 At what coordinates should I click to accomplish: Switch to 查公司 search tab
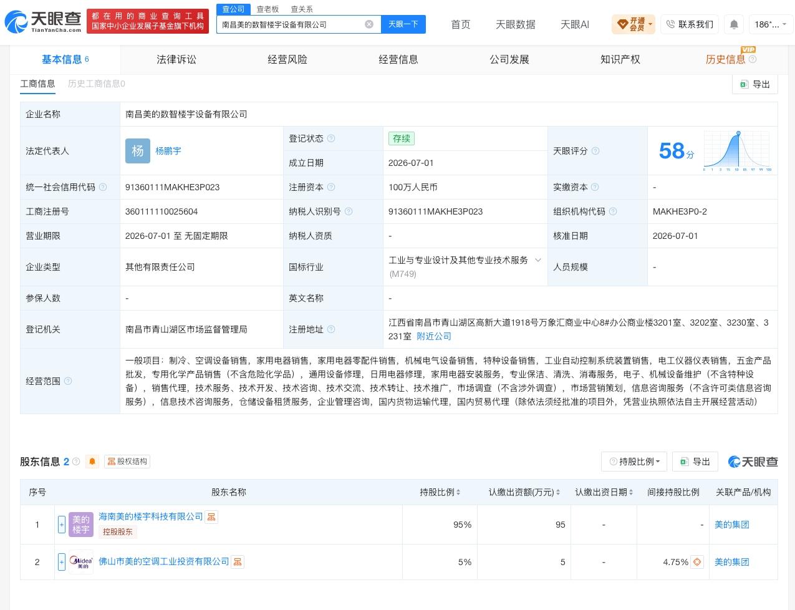(234, 9)
